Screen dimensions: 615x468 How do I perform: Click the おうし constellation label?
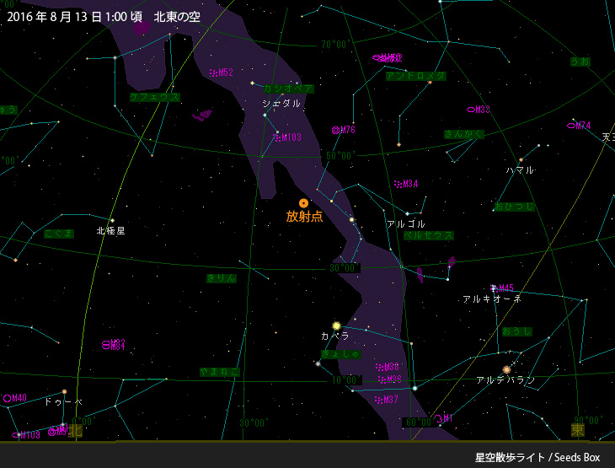517,331
